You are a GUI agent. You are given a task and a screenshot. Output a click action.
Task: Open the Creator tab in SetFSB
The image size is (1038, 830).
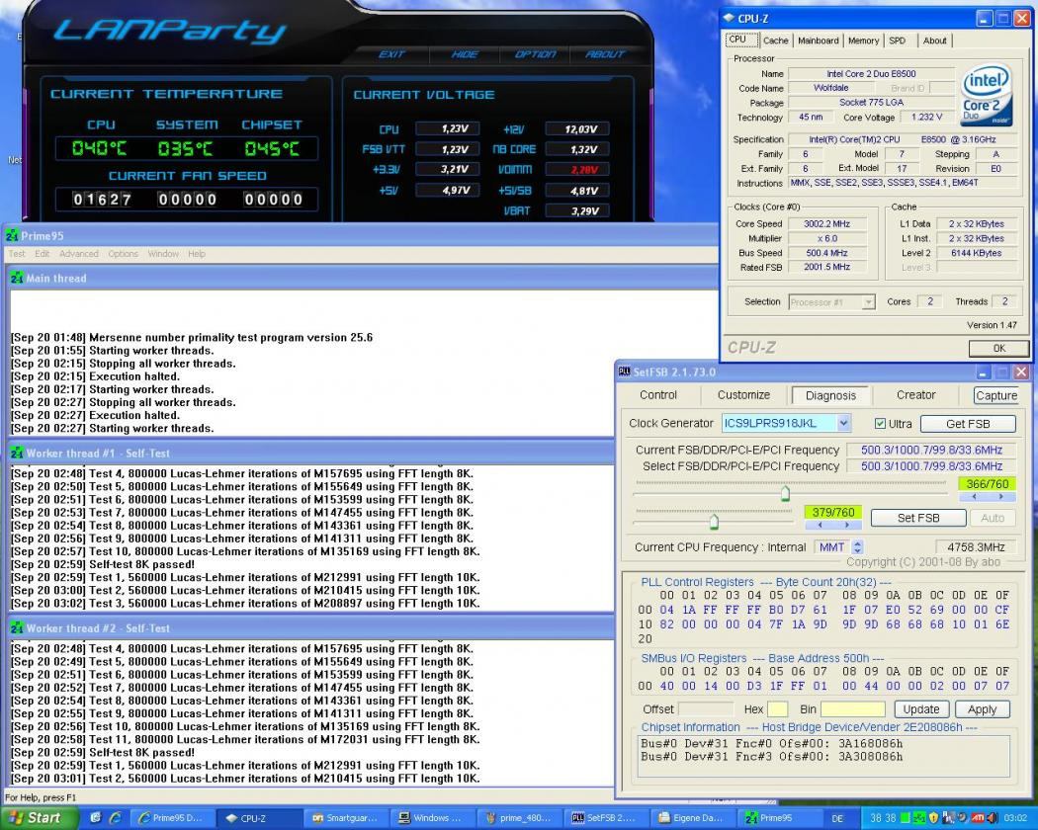(x=915, y=395)
